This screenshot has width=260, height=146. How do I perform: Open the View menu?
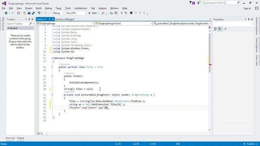[x=19, y=8]
